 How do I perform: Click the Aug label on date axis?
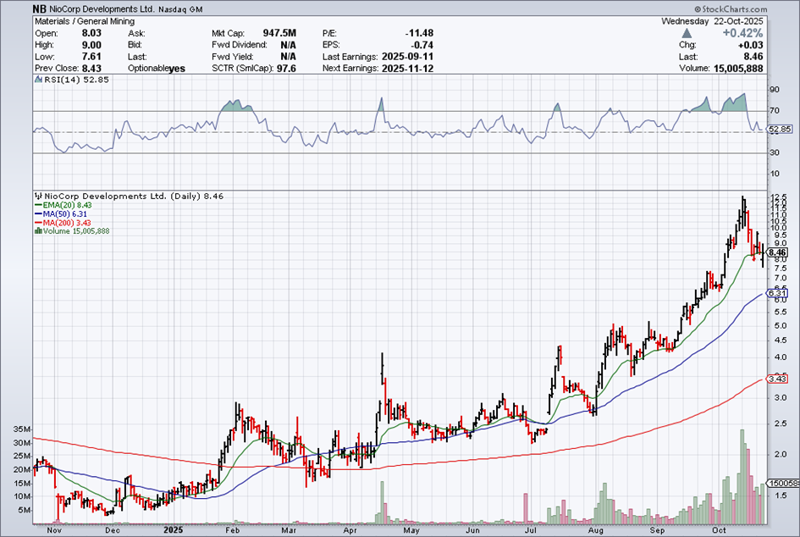tap(595, 530)
